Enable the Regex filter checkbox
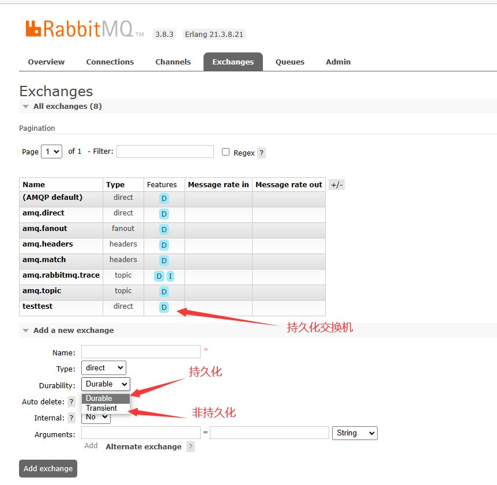 pyautogui.click(x=225, y=152)
